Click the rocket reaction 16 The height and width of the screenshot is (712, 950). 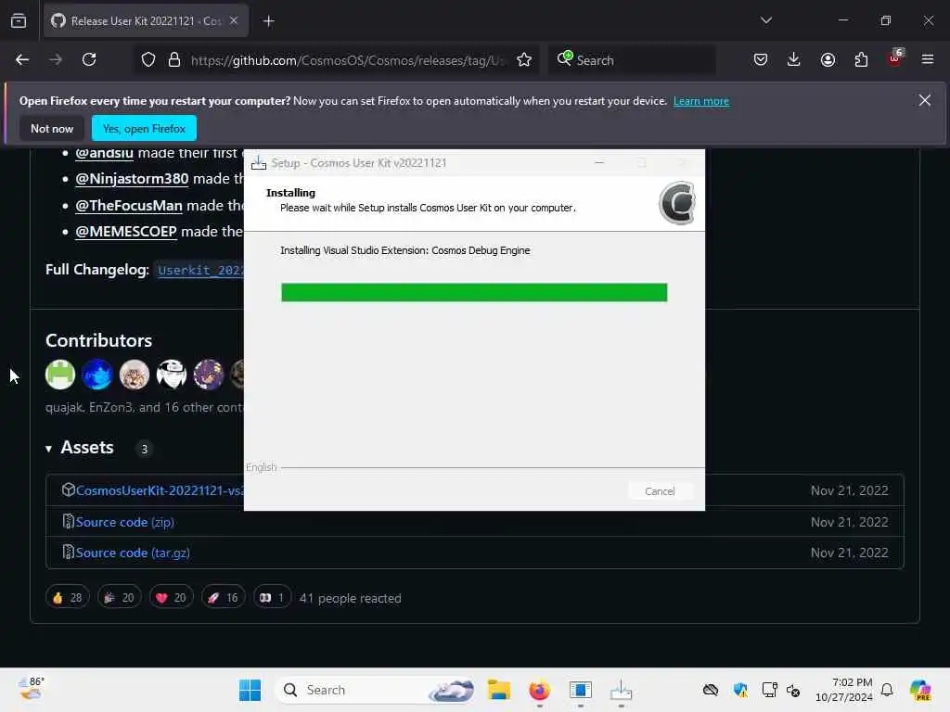tap(224, 598)
